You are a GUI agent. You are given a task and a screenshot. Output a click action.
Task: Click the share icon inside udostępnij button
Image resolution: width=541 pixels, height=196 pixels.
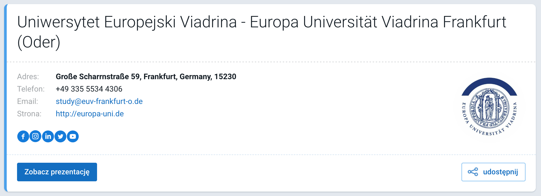473,172
